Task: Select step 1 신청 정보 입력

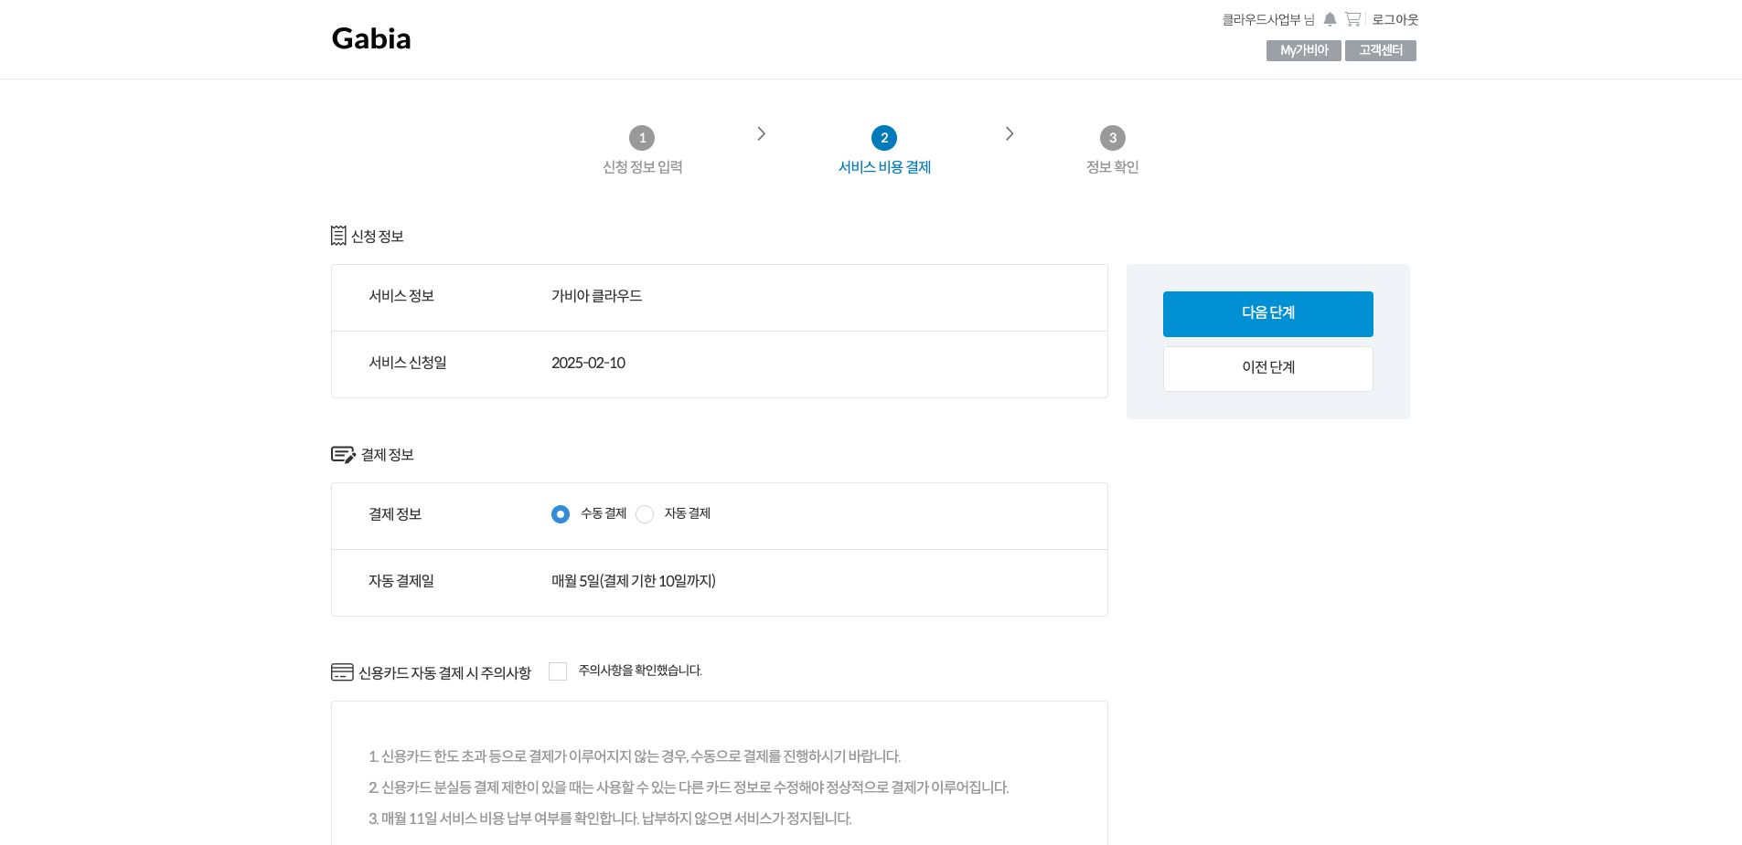Action: tap(642, 151)
